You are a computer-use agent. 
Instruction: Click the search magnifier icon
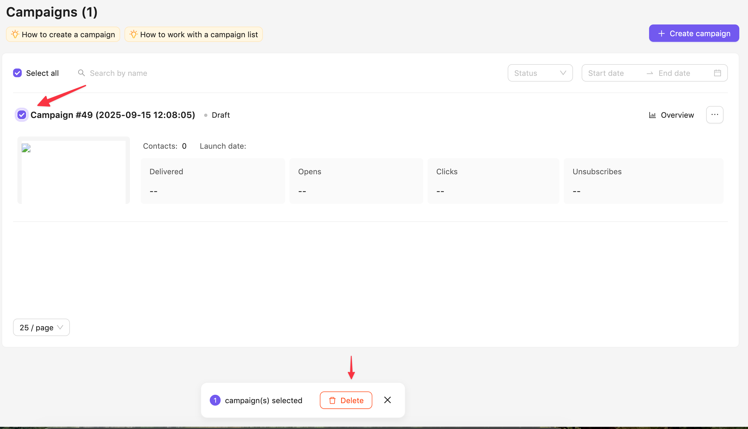point(81,73)
